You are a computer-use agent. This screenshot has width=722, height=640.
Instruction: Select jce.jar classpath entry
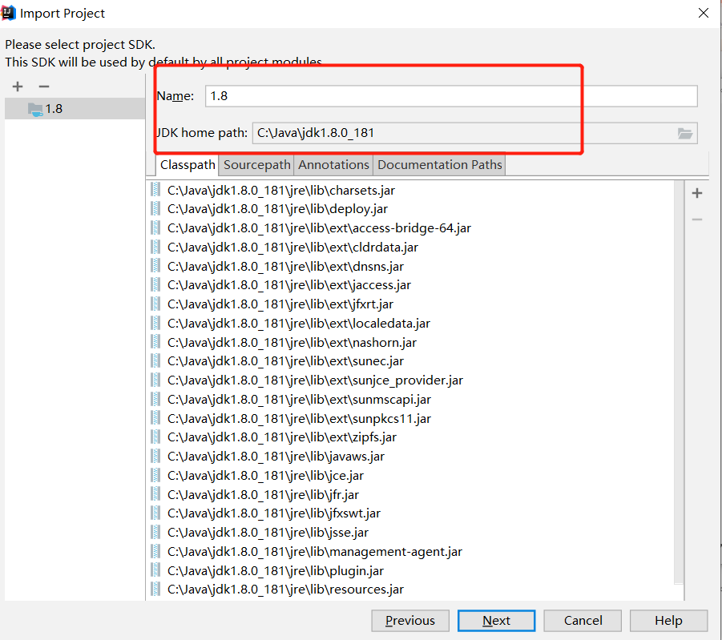265,475
